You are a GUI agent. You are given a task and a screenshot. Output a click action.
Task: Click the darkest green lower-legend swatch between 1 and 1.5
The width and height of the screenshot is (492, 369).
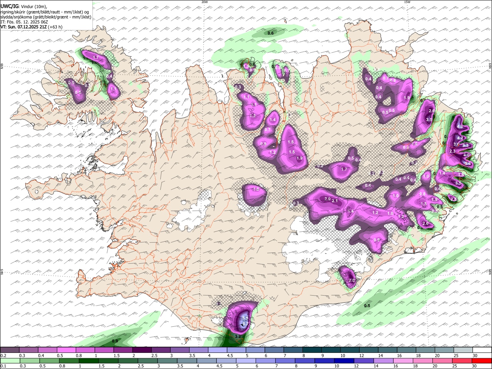[88, 361]
